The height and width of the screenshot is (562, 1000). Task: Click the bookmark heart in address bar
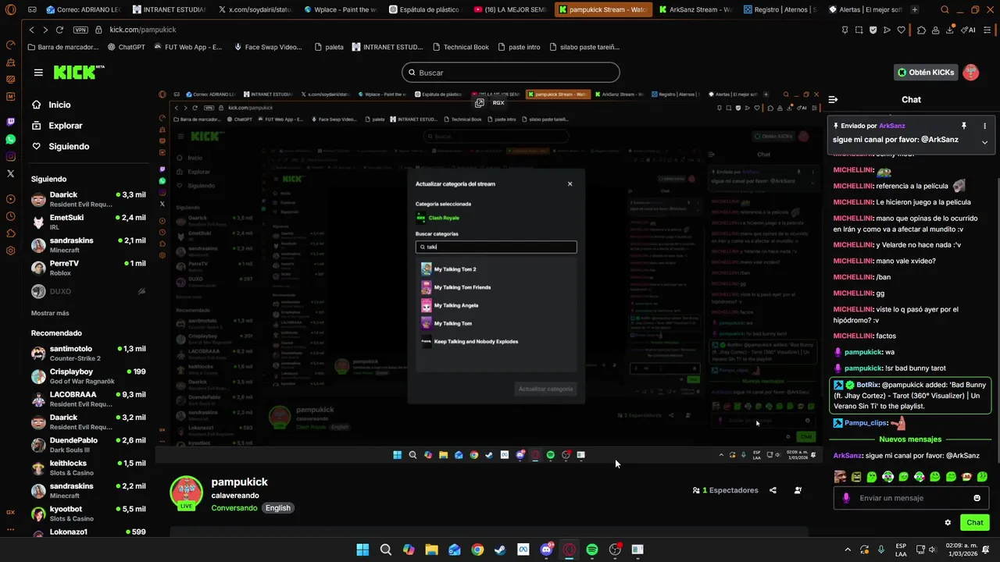tap(901, 30)
